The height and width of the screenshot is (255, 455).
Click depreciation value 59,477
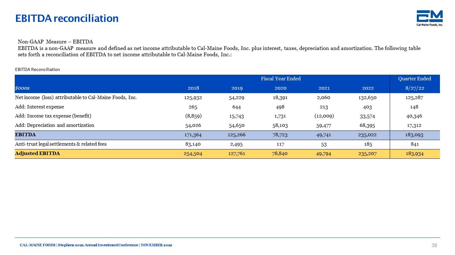324,126
